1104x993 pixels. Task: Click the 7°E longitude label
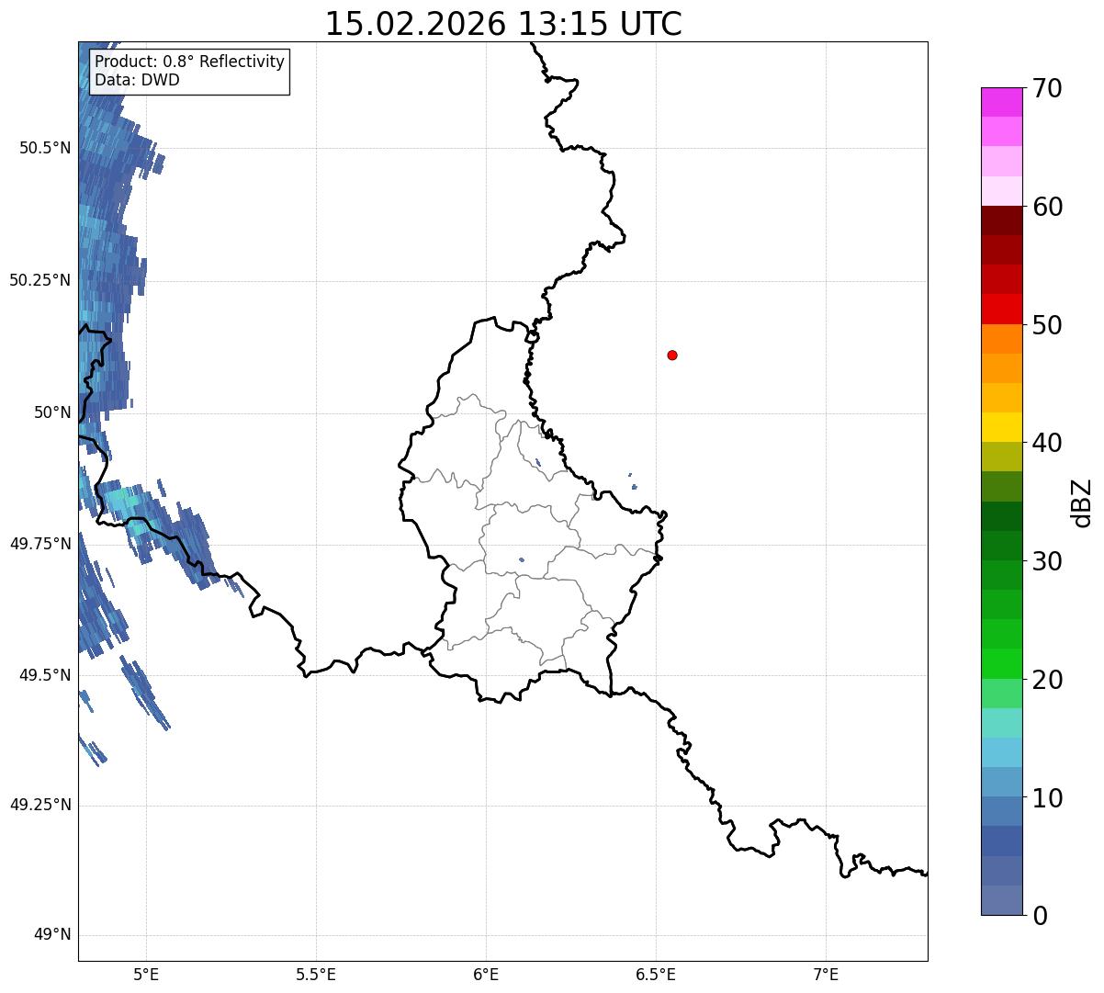pos(826,974)
